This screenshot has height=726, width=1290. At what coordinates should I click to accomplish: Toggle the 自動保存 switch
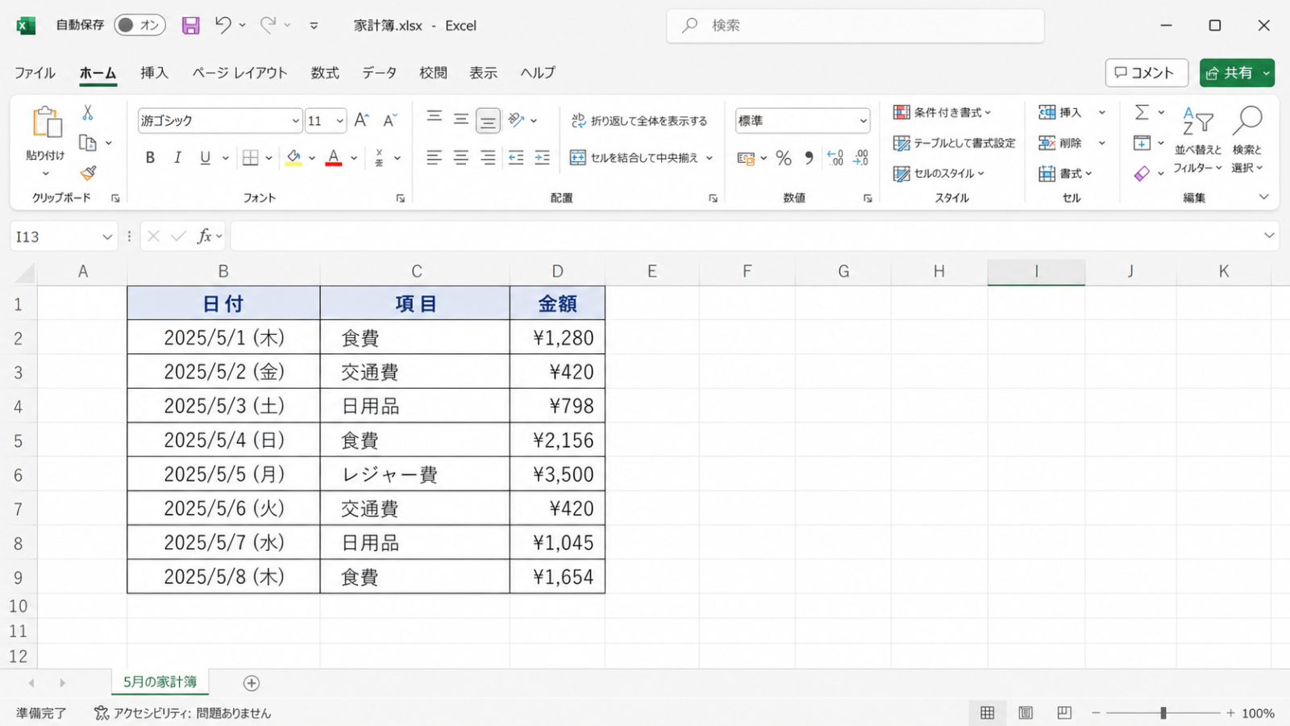pos(139,25)
